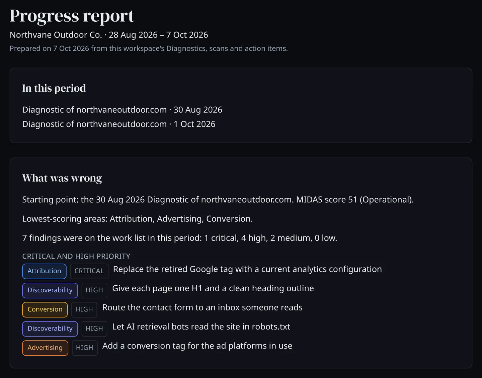Click the Progress report heading

click(x=72, y=16)
